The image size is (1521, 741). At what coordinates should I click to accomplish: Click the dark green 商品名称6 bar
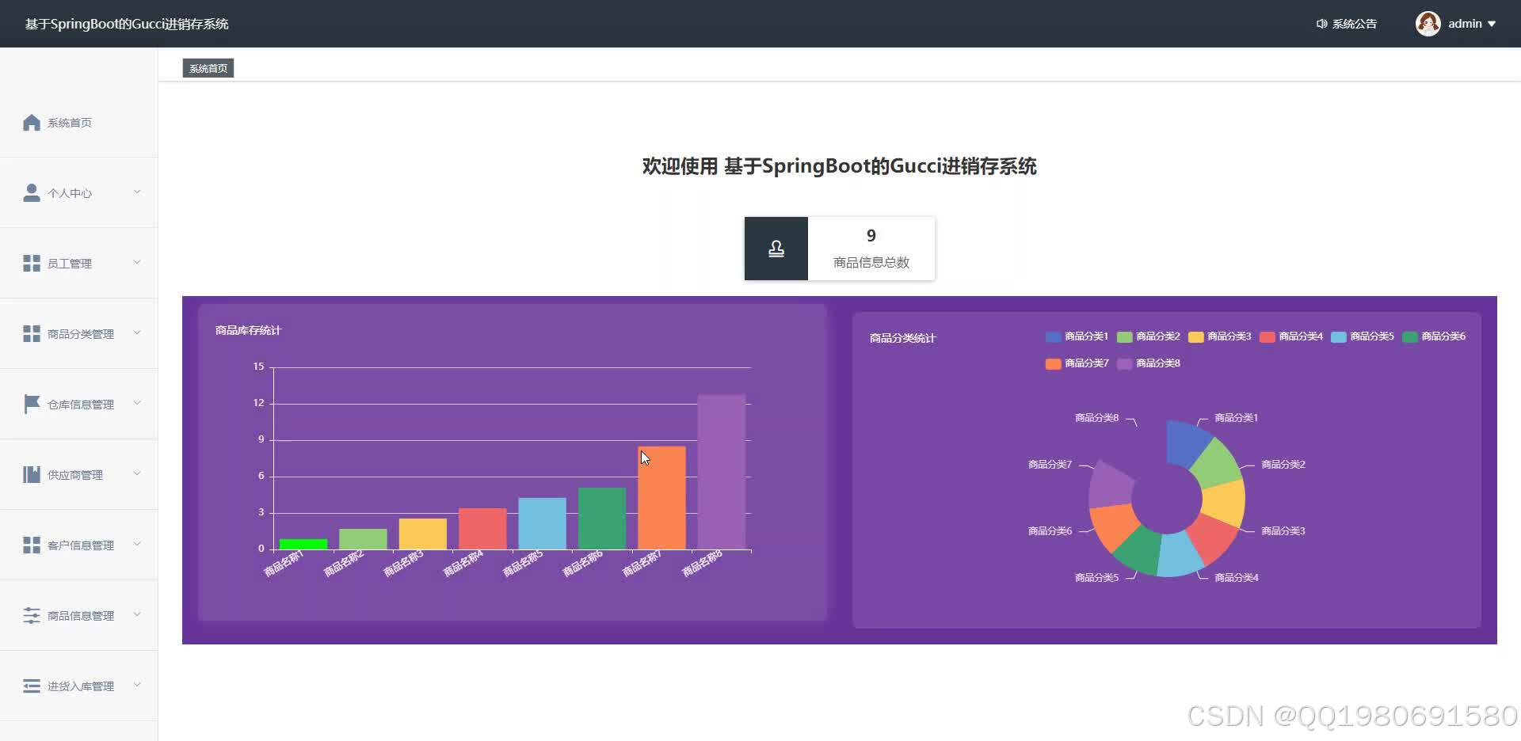coord(602,519)
